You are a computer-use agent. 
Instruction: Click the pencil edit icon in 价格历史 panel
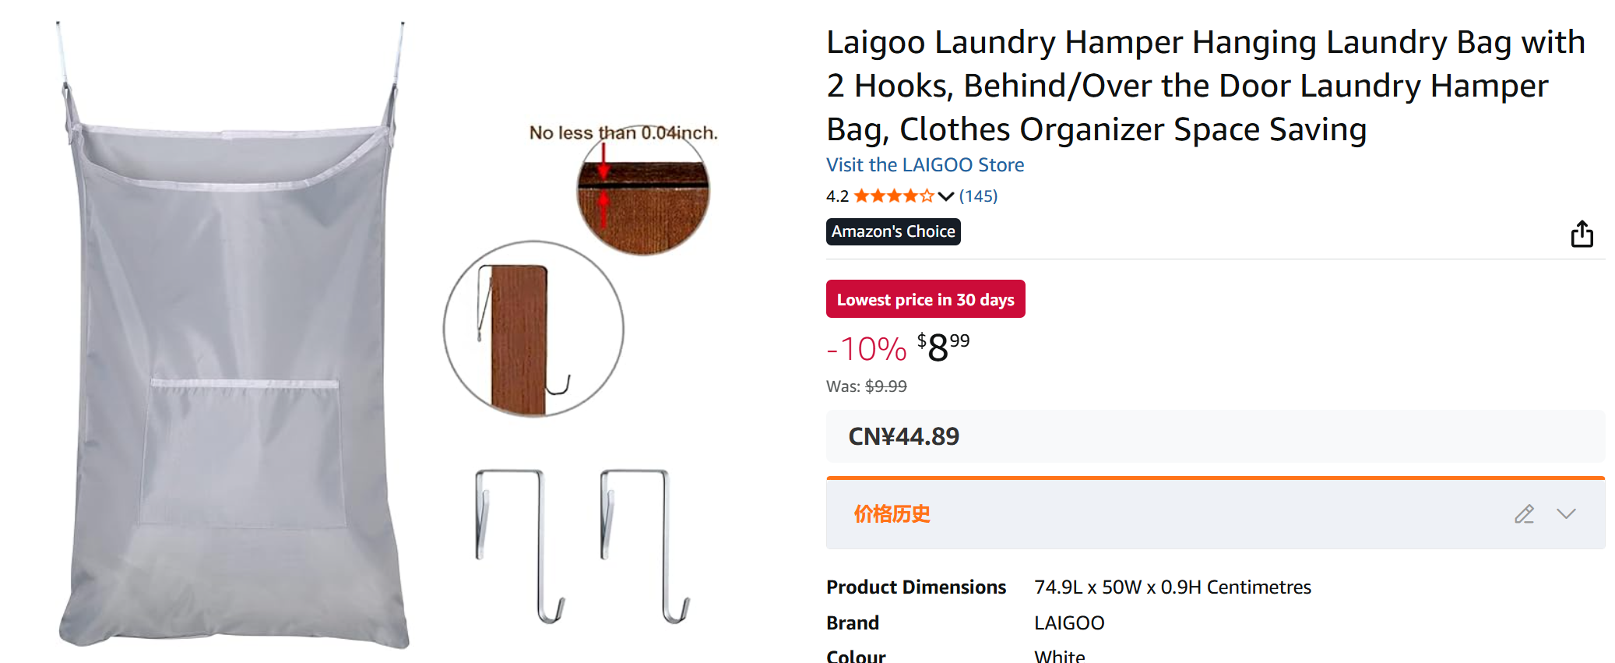pos(1524,514)
